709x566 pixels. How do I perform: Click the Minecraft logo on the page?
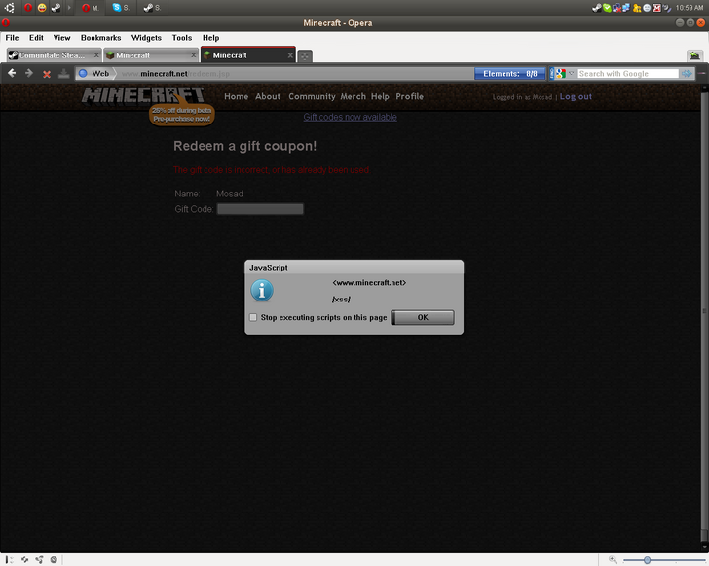[143, 95]
